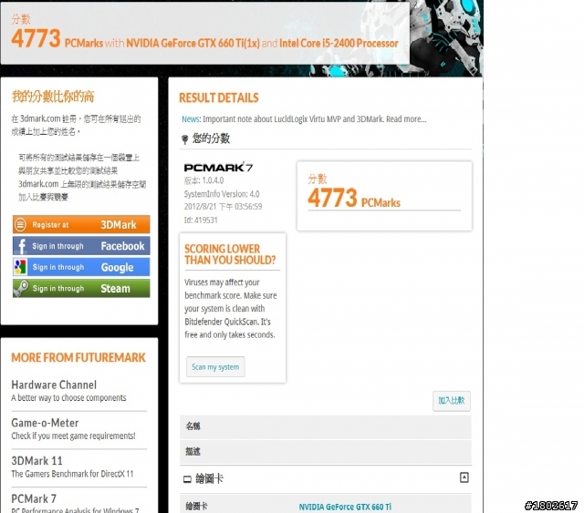
Task: Click the 4773 PCMarks score in result box
Action: (354, 198)
